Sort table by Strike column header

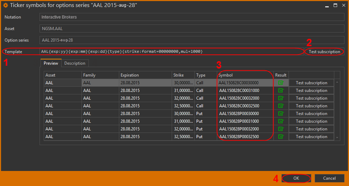pos(183,75)
